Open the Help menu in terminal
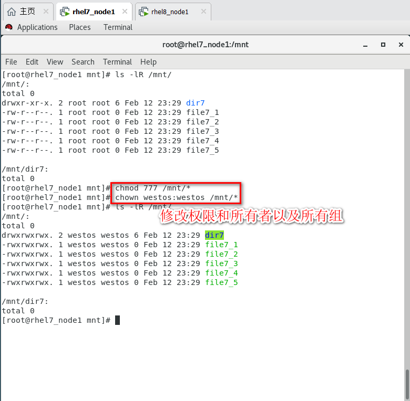 click(148, 62)
